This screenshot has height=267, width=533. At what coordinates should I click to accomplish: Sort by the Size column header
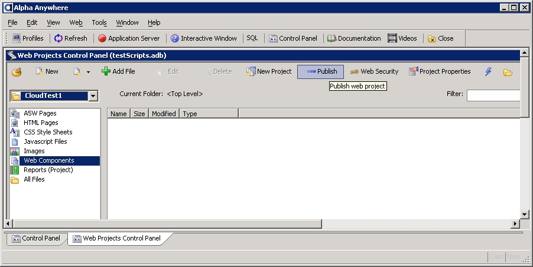[x=139, y=114]
